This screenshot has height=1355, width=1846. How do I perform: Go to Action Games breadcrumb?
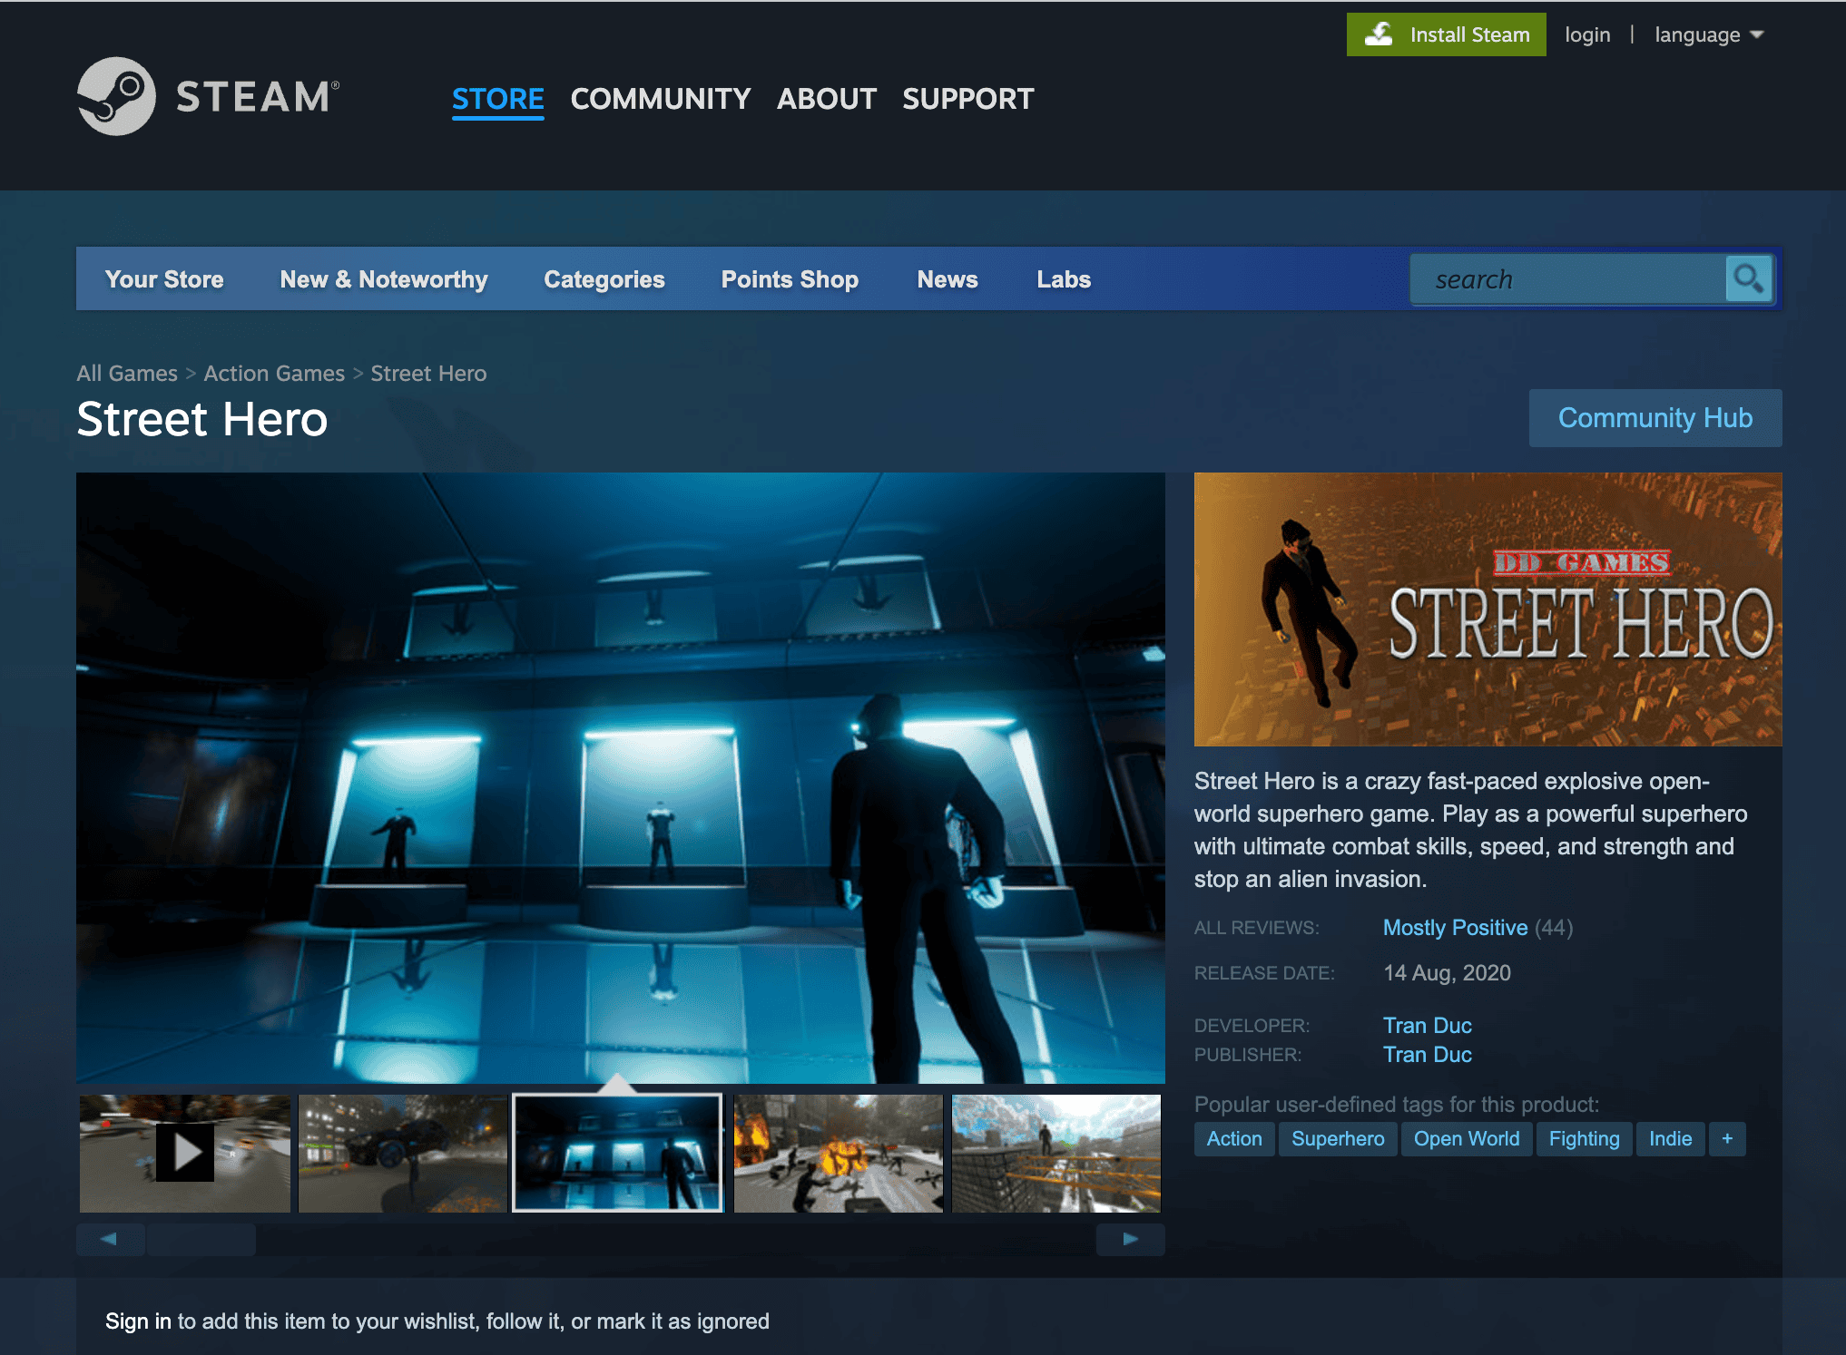click(274, 374)
